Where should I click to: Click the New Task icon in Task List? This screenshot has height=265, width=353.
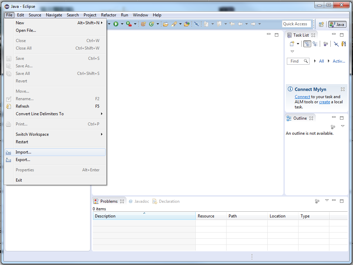pos(292,44)
